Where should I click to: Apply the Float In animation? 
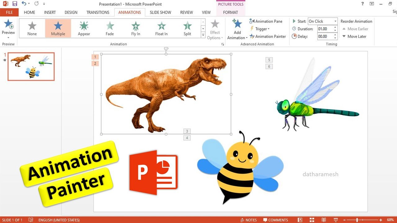pyautogui.click(x=161, y=28)
